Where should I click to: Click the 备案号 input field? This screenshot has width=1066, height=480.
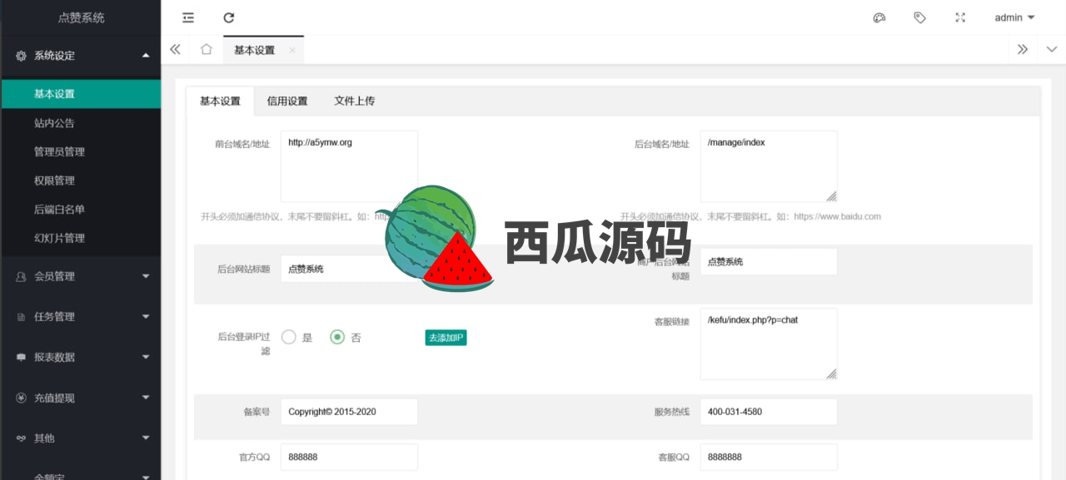(349, 412)
